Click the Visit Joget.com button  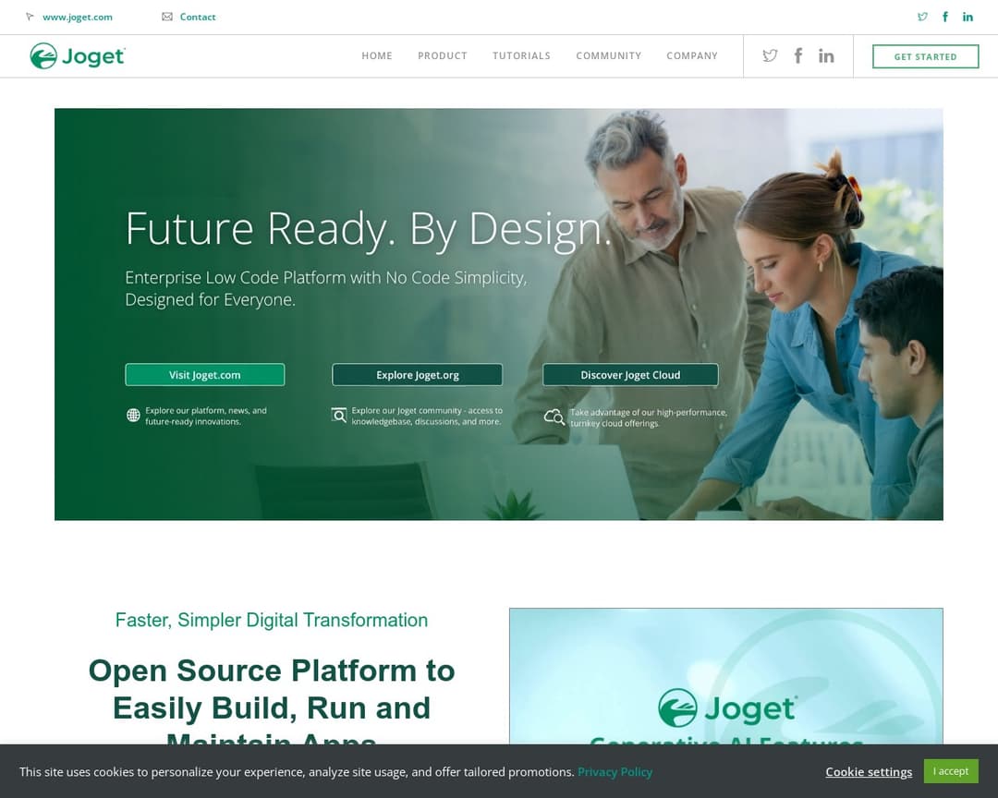(205, 375)
